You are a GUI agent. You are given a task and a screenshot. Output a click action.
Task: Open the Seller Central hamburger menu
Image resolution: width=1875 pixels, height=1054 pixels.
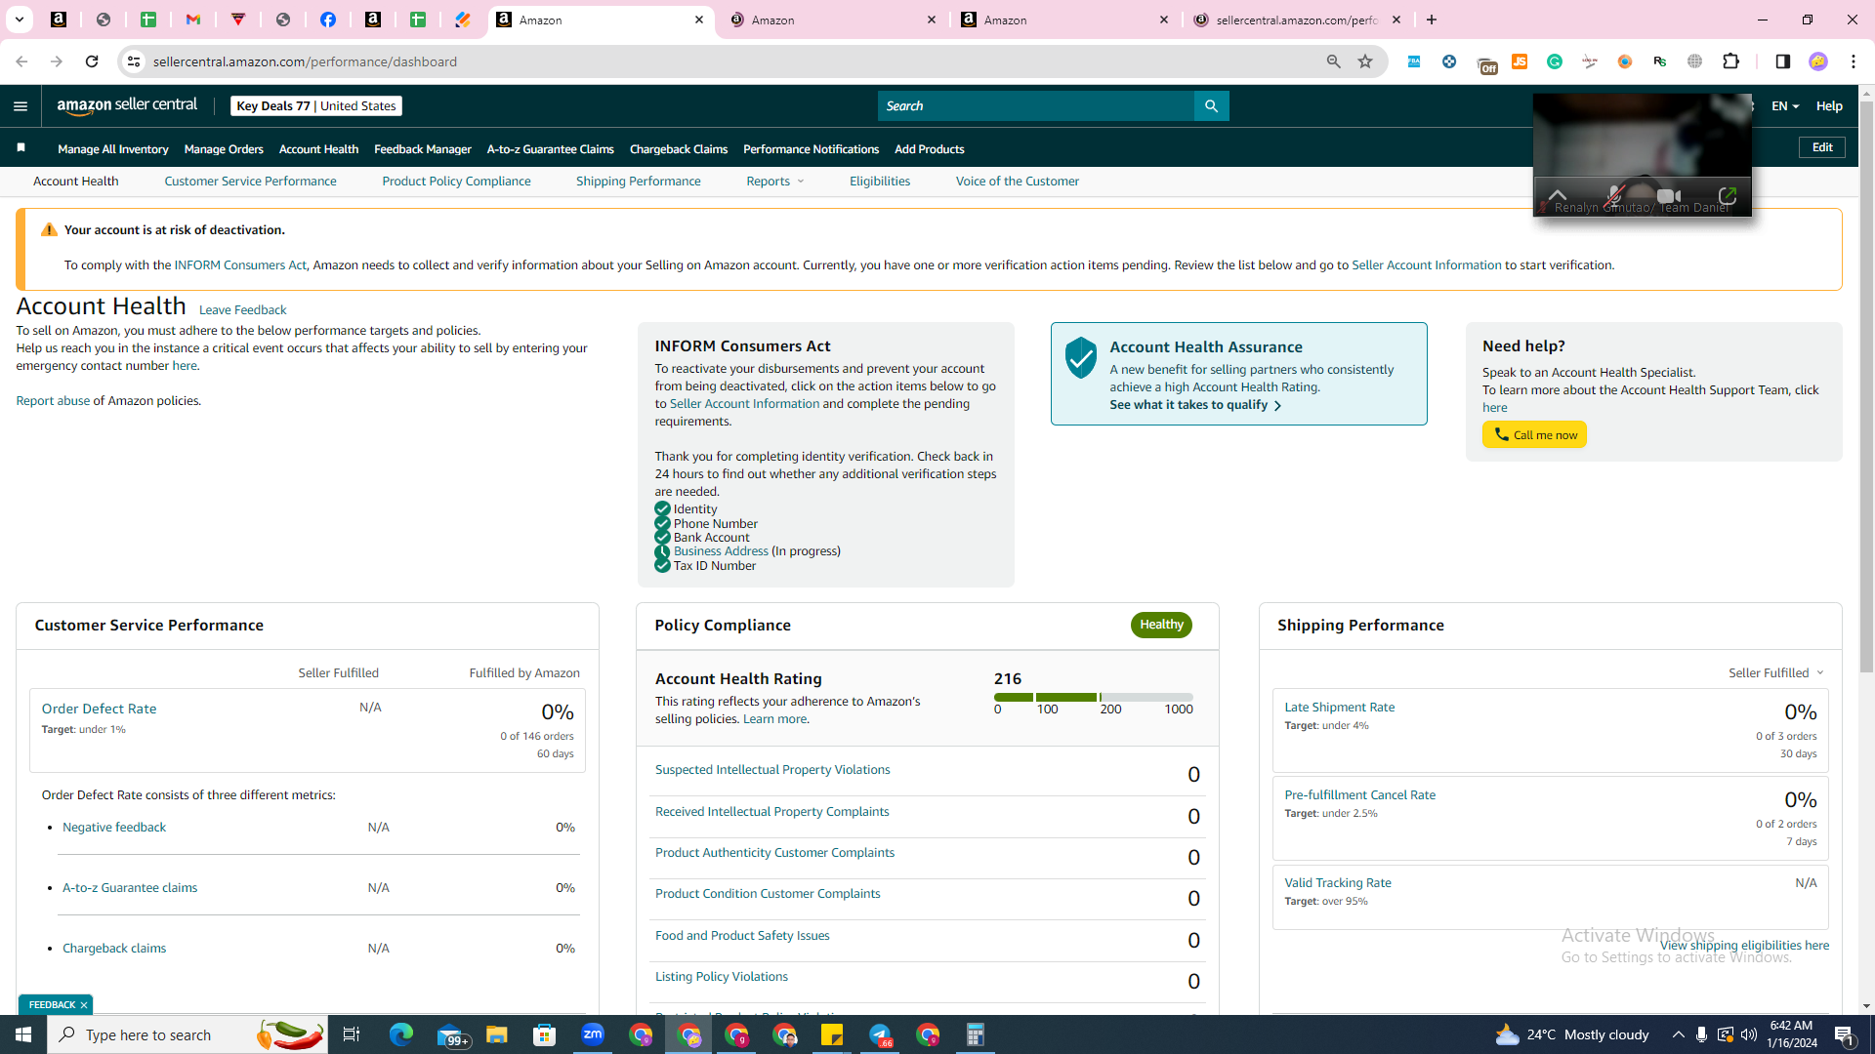pos(21,106)
